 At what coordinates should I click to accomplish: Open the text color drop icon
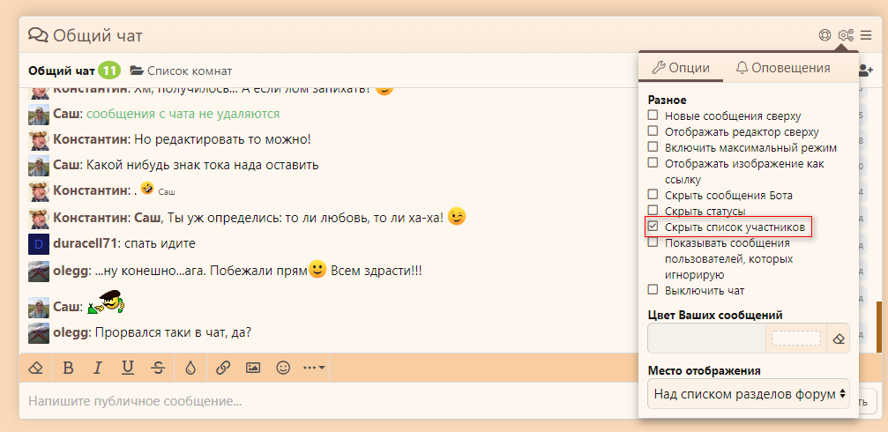190,368
